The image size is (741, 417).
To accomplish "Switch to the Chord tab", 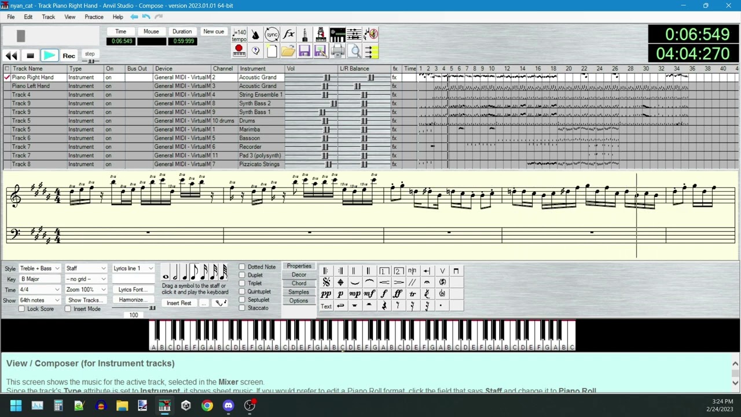I will point(299,283).
